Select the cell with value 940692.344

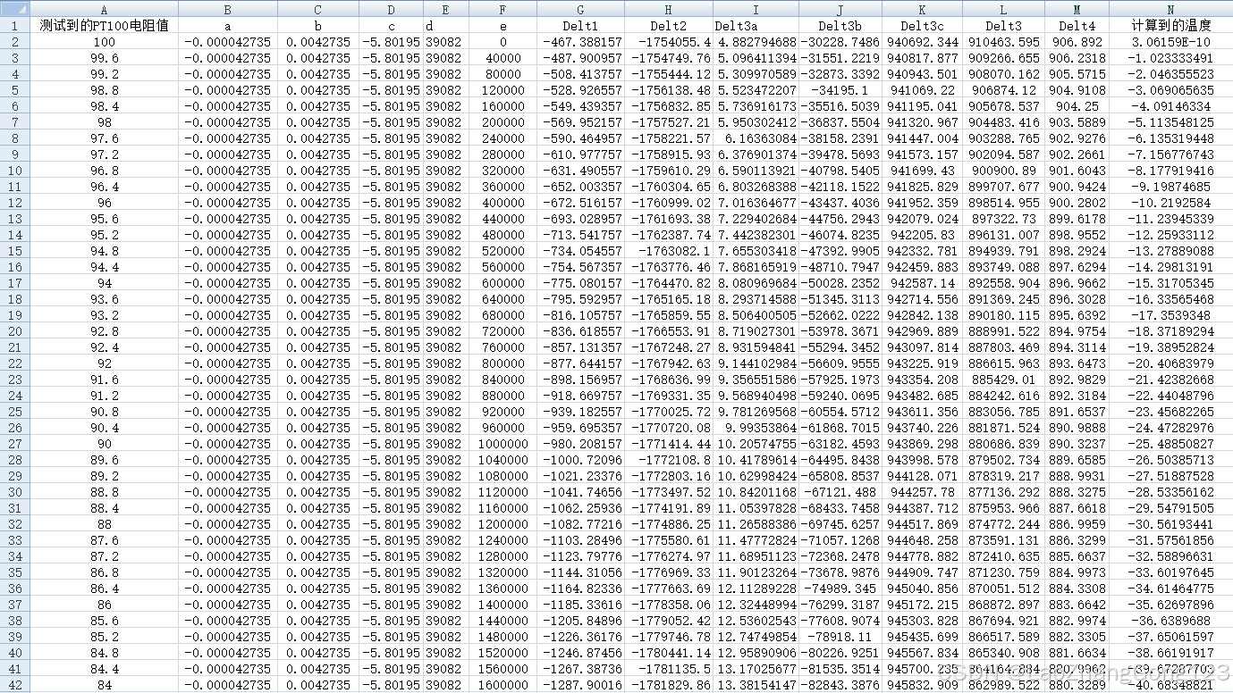click(x=923, y=42)
